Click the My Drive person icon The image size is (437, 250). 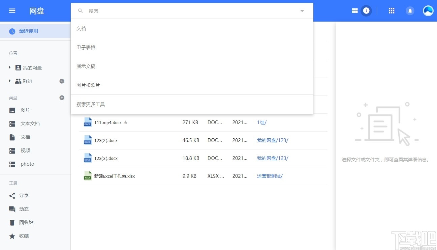point(18,67)
